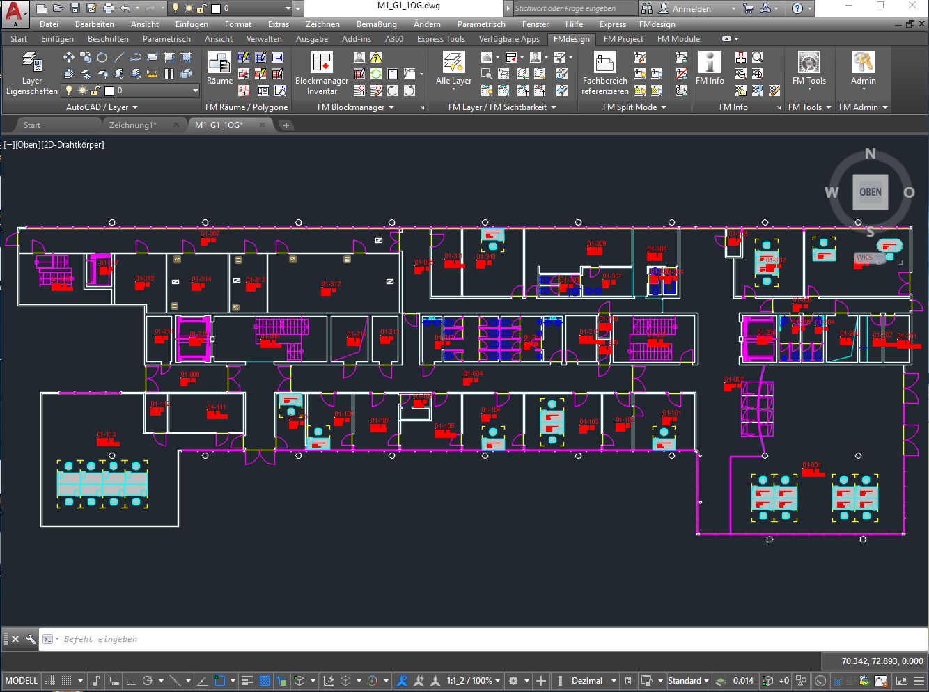Click the Alle Layer button

click(x=453, y=68)
